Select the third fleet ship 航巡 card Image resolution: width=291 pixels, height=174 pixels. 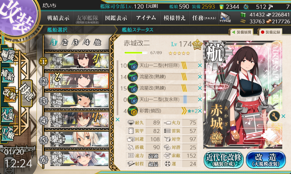pos(79,100)
